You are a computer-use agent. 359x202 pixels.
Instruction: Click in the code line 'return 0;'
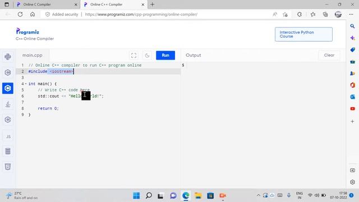coord(48,108)
